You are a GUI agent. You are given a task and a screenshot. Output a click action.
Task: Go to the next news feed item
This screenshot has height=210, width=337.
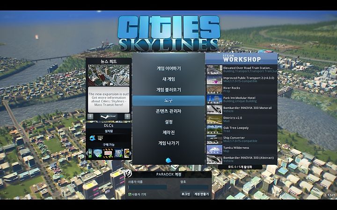tap(127, 117)
